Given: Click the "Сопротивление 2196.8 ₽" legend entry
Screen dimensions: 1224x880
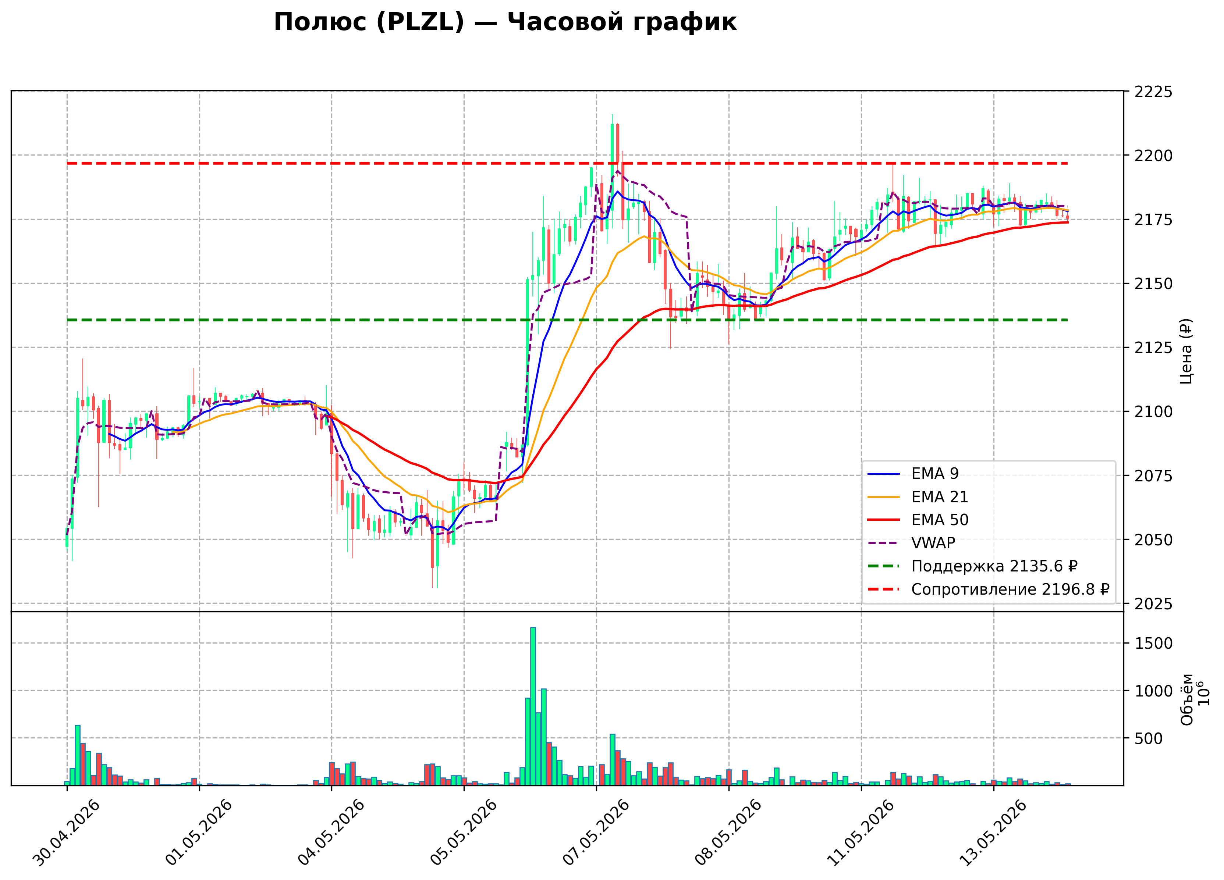Looking at the screenshot, I should tap(1010, 590).
